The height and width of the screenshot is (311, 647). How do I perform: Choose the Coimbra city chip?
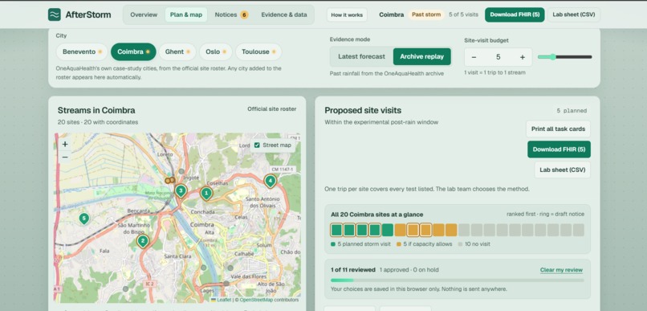click(133, 51)
